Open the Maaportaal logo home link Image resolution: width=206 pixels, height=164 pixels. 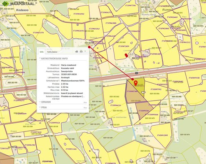coord(20,4)
